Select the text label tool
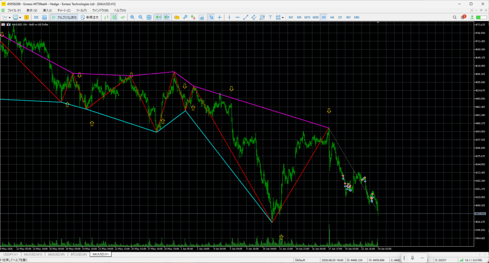Viewport: 489px width, 263px height. (x=270, y=18)
